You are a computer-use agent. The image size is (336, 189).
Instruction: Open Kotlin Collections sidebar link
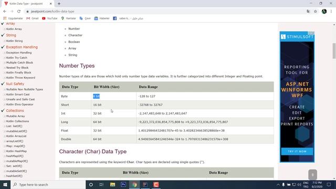(17, 121)
